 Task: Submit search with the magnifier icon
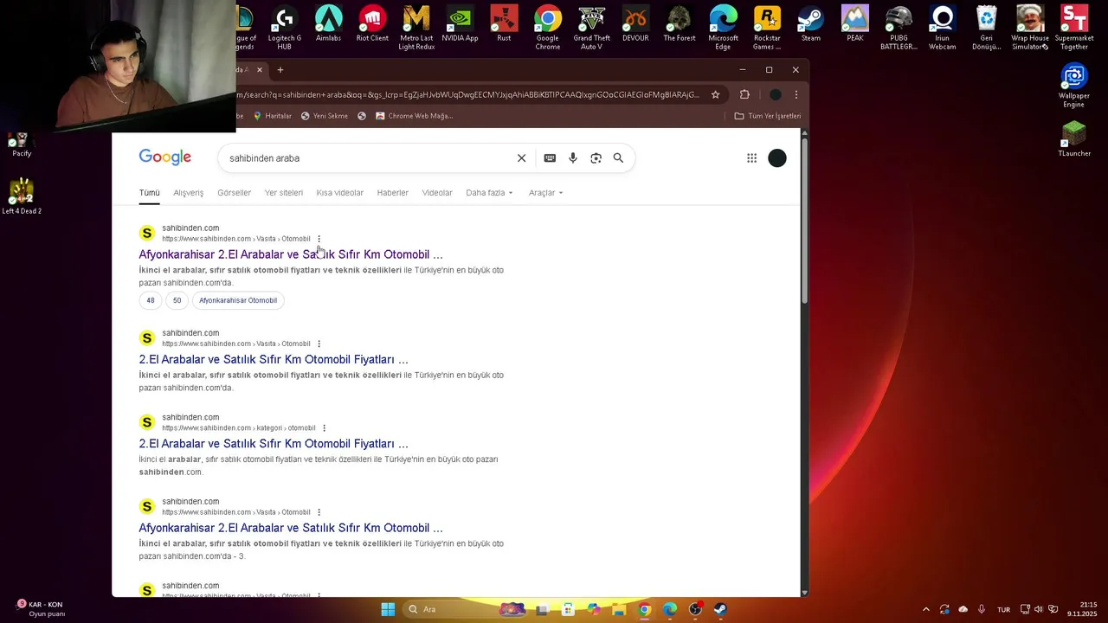[x=618, y=158]
